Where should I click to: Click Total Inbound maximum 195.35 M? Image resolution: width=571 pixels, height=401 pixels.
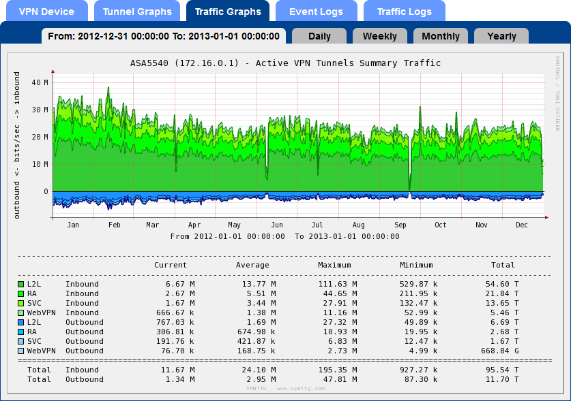[338, 370]
